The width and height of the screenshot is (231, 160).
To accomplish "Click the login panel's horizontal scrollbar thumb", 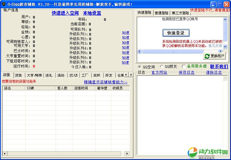I will click(173, 52).
